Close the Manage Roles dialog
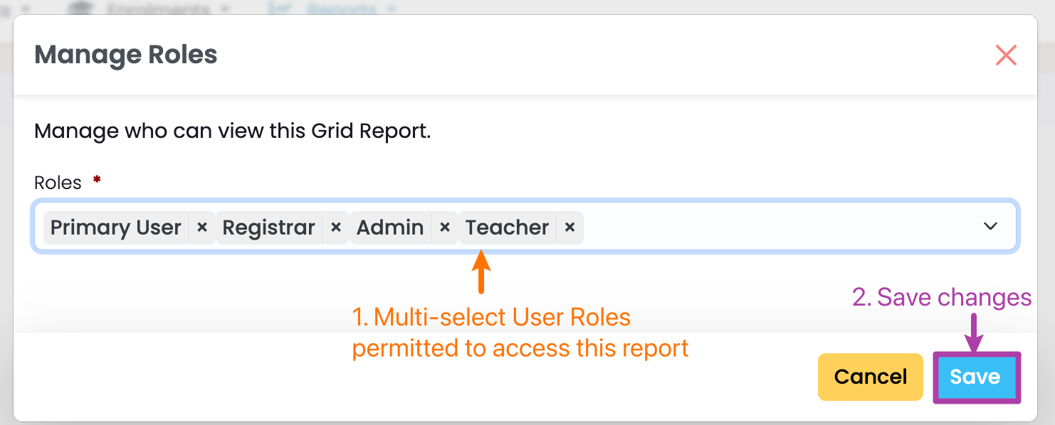1055x425 pixels. click(1006, 55)
